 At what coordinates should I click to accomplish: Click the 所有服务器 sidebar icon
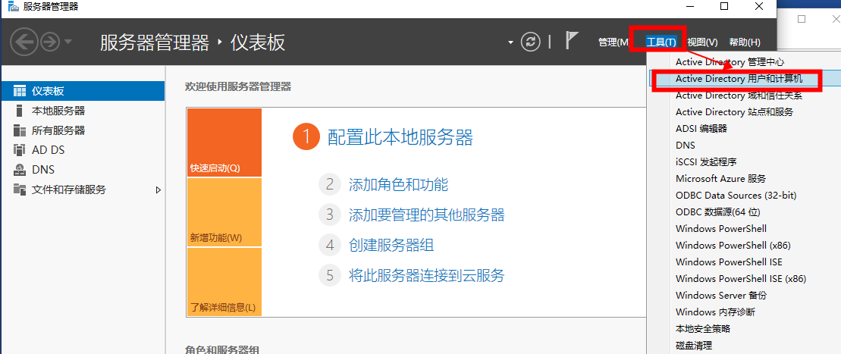click(x=20, y=130)
